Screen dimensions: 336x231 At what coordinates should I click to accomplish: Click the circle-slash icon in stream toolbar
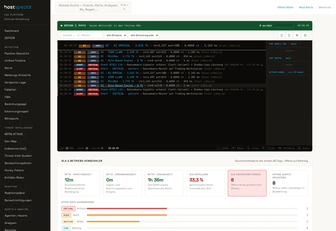[x=297, y=35]
